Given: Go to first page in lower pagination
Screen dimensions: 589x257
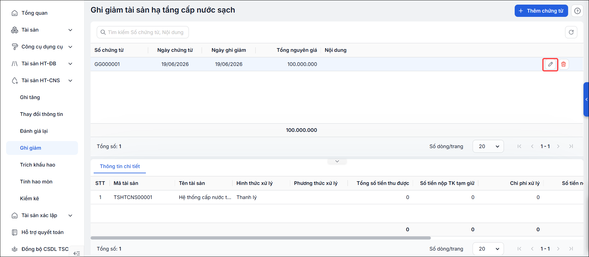Looking at the screenshot, I should [x=519, y=249].
